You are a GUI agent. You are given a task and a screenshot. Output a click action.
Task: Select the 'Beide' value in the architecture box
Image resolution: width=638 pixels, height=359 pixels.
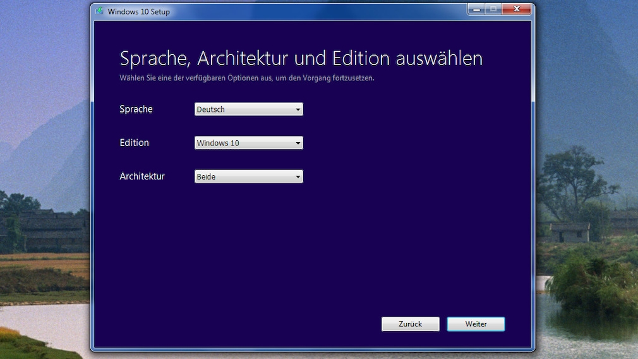click(x=207, y=177)
